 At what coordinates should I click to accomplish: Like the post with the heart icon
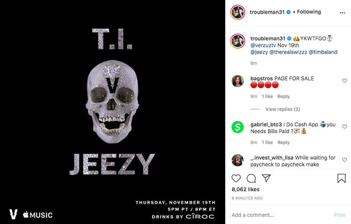tap(236, 178)
